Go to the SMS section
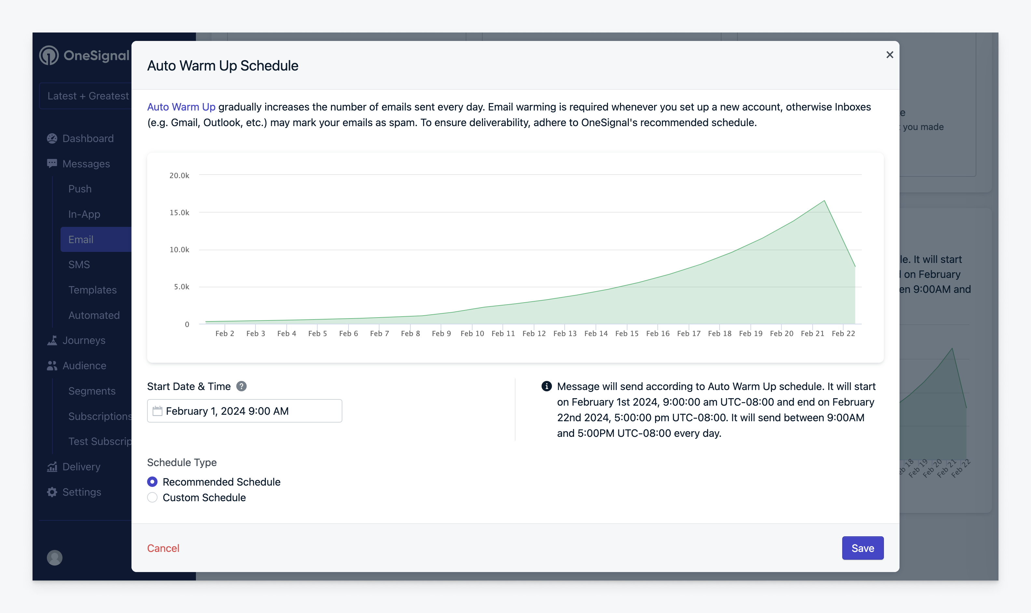This screenshot has height=613, width=1031. coord(79,264)
